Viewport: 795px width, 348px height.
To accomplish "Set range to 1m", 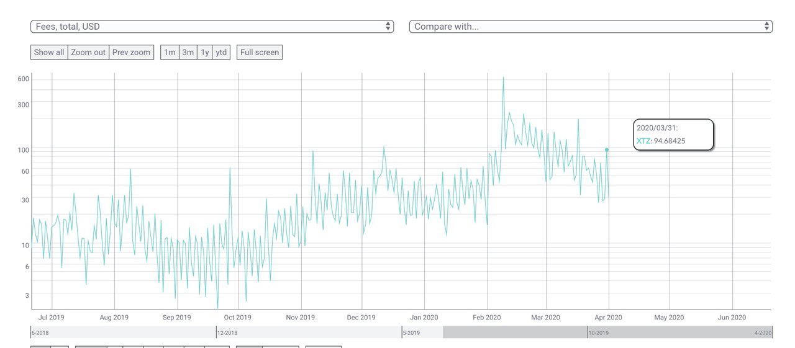I will tap(170, 52).
